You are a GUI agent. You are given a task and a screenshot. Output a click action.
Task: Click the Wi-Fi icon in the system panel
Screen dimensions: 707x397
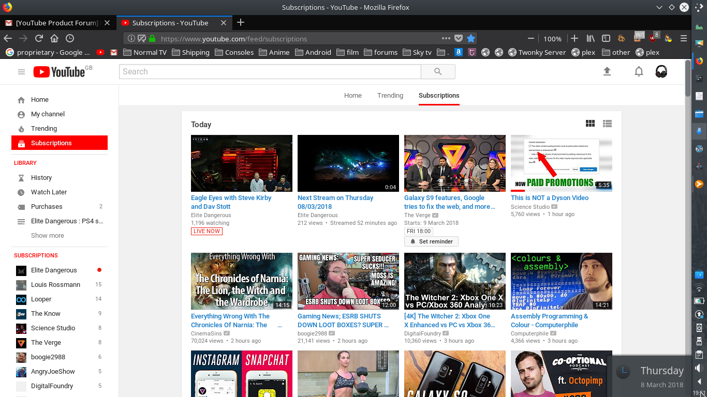699,288
